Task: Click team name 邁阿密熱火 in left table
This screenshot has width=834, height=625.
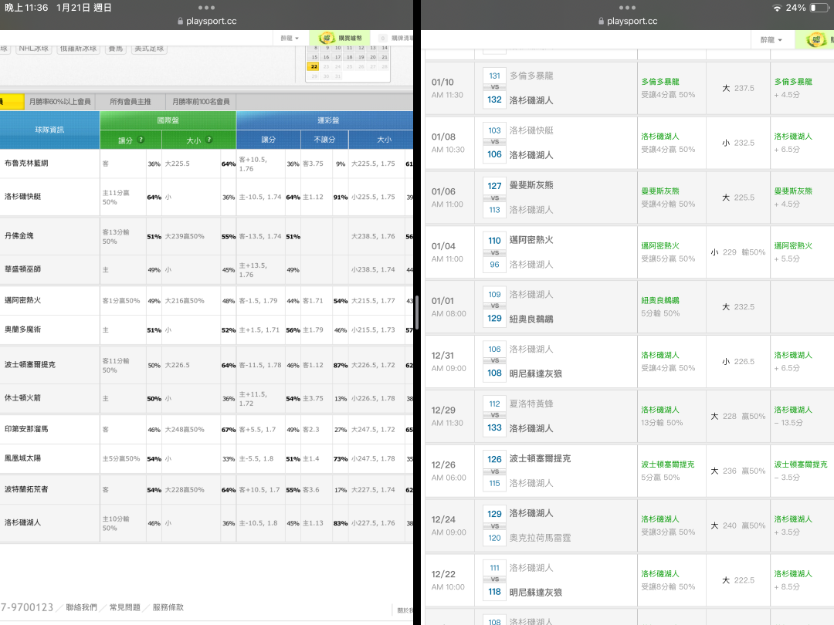Action: point(23,300)
